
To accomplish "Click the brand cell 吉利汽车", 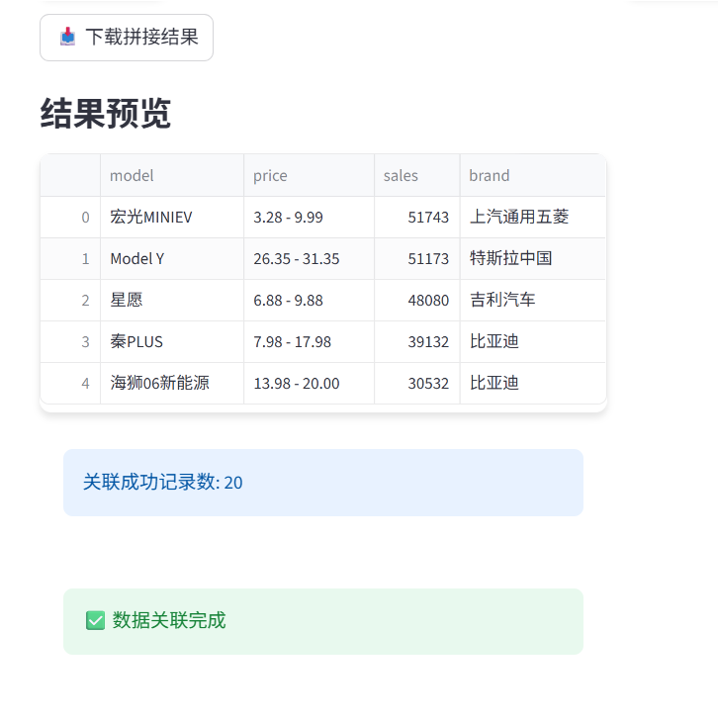I will (533, 301).
